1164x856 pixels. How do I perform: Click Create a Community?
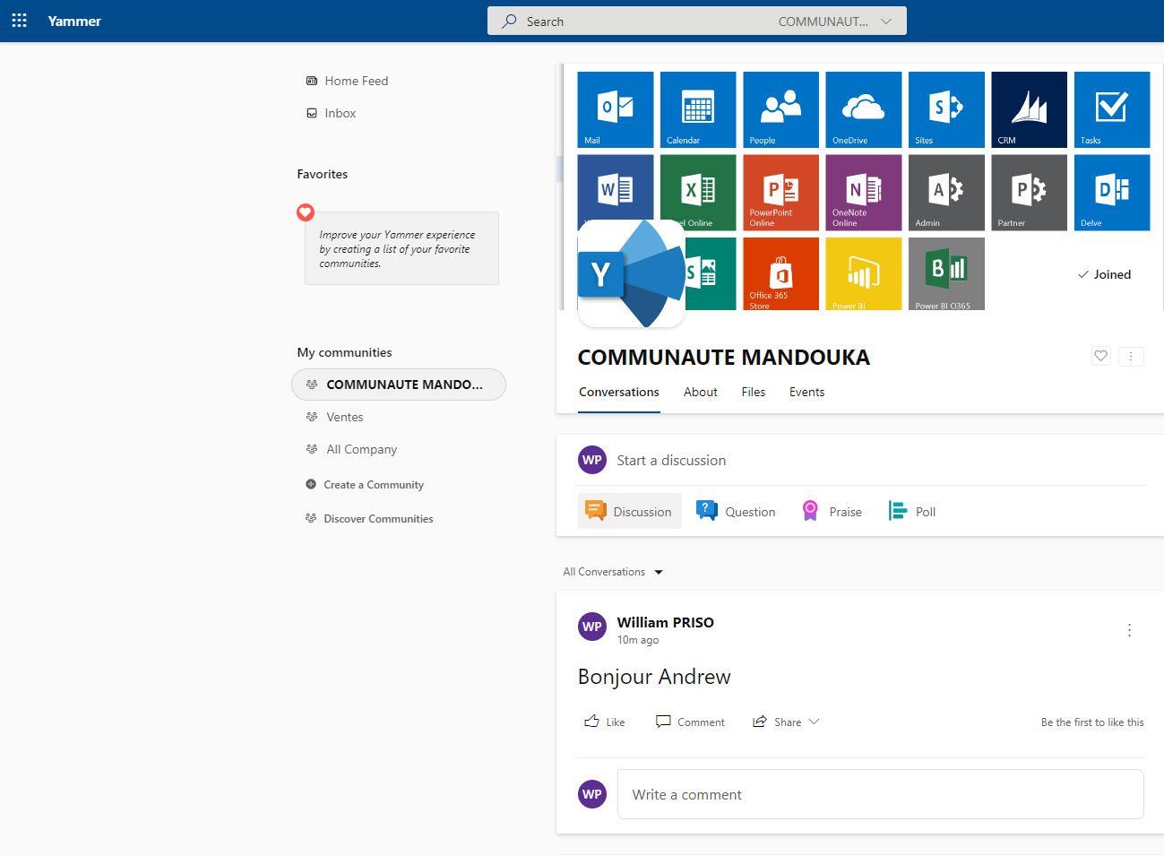coord(365,484)
